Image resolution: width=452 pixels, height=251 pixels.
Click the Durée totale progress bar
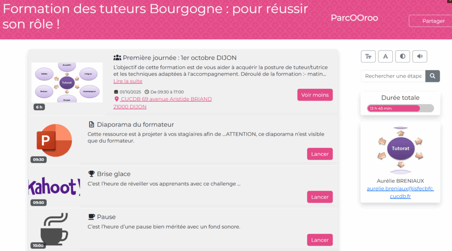(400, 108)
